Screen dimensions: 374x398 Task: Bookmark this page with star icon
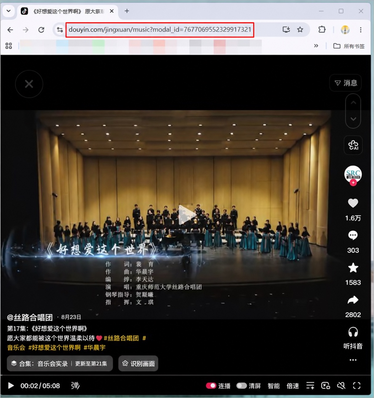300,30
